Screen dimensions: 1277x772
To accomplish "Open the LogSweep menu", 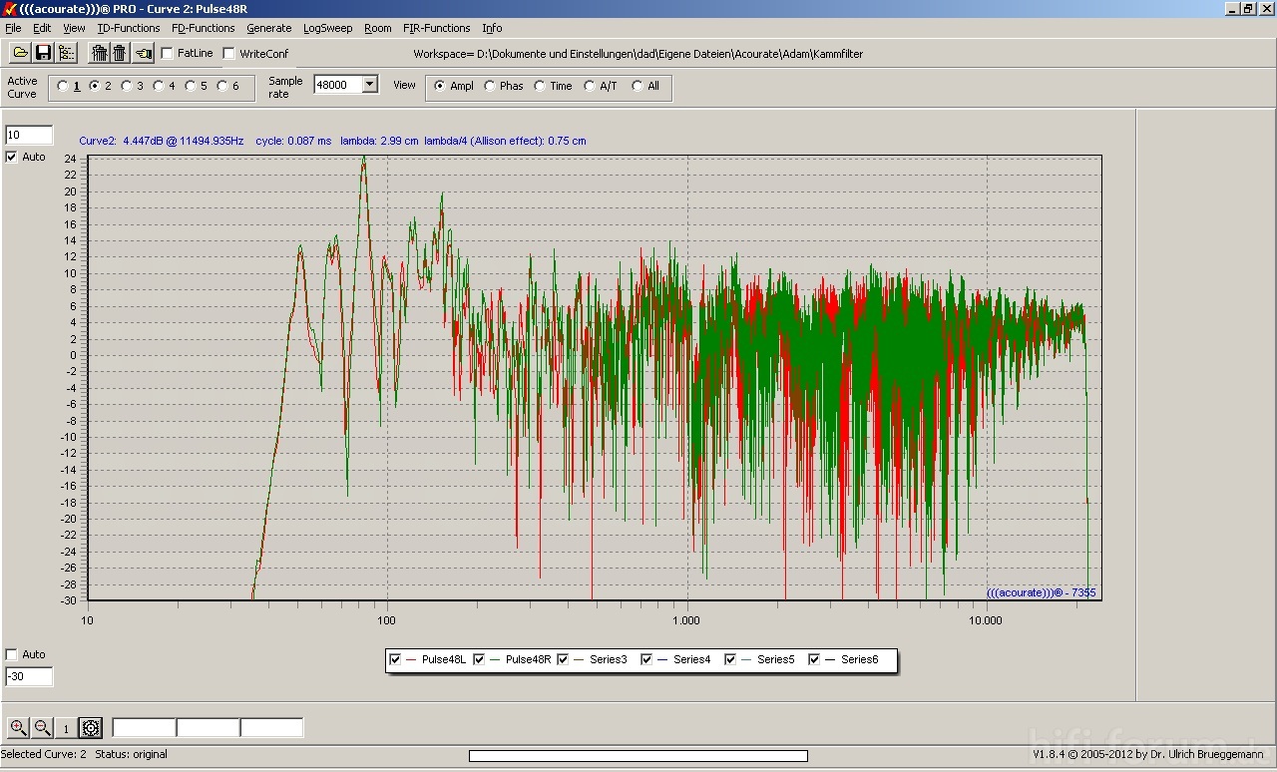I will (327, 28).
